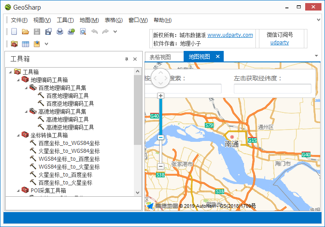Click the map view icon in toolbar
The image size is (325, 227).
[x=37, y=44]
